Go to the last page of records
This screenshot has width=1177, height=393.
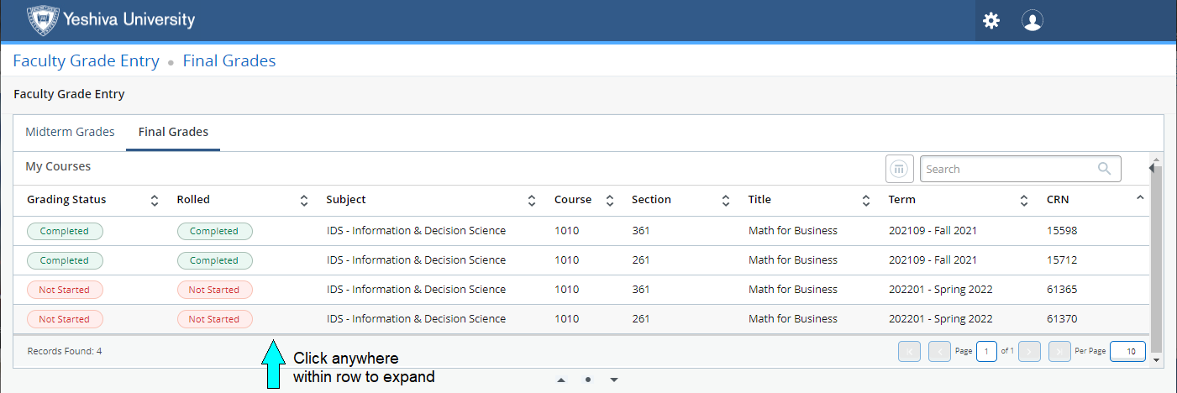pyautogui.click(x=1059, y=351)
